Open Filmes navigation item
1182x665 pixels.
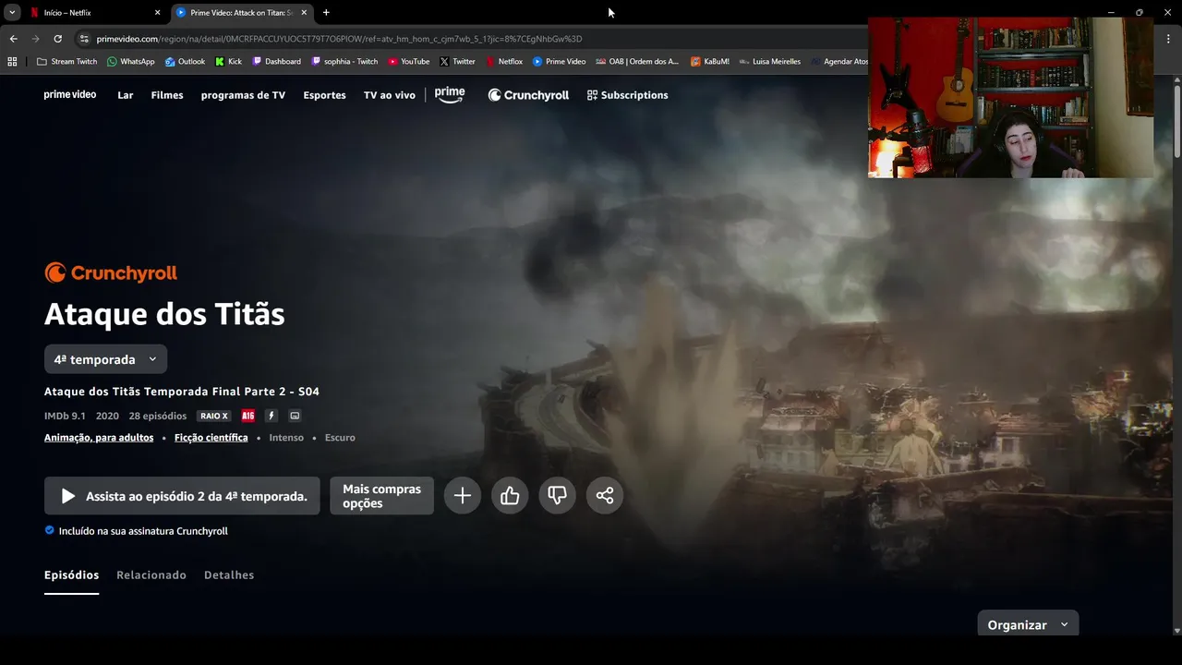click(167, 95)
